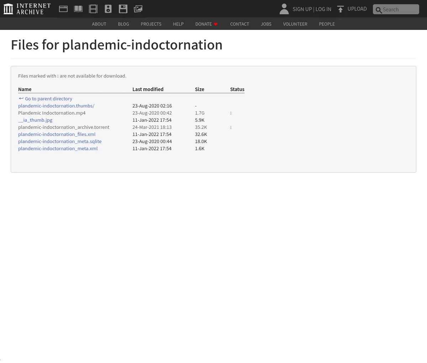
Task: Open the BLOG menu item
Action: point(123,24)
